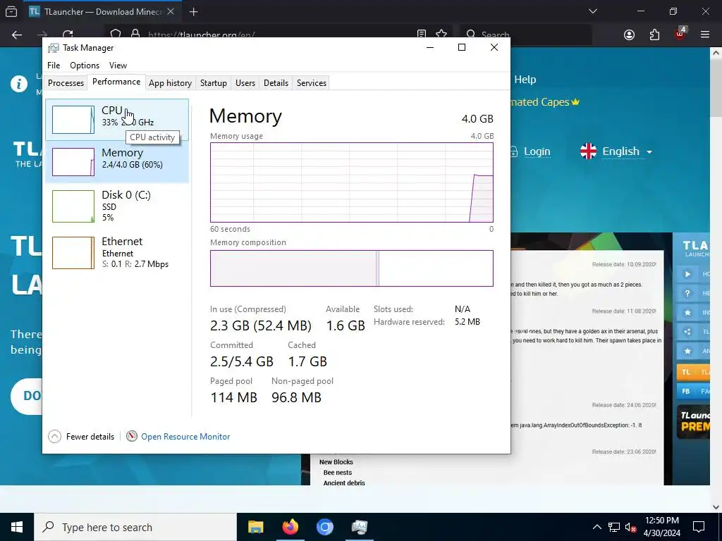Screen dimensions: 722x541
Task: Click the Firefox back arrow button
Action: click(x=17, y=35)
